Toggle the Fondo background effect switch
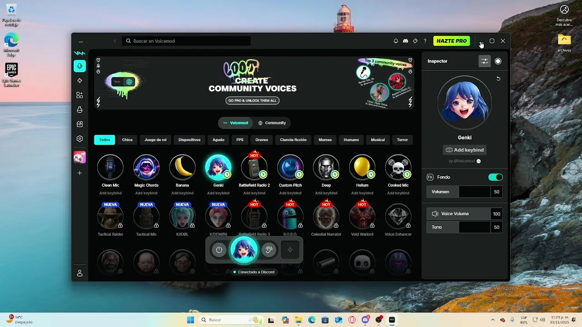Viewport: 582px width, 327px height. [x=495, y=177]
